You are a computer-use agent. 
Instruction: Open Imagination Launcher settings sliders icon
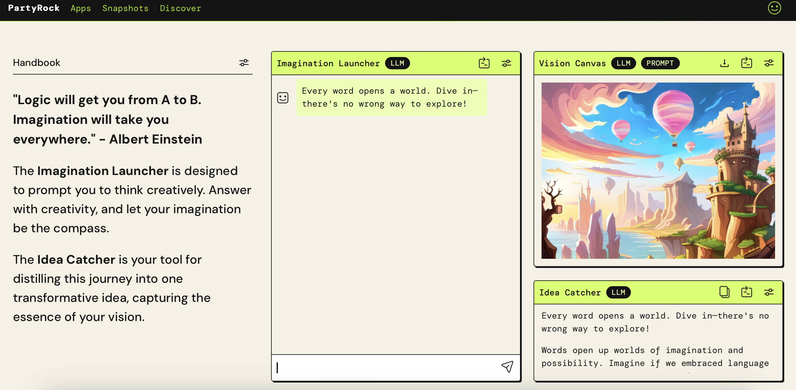(506, 63)
